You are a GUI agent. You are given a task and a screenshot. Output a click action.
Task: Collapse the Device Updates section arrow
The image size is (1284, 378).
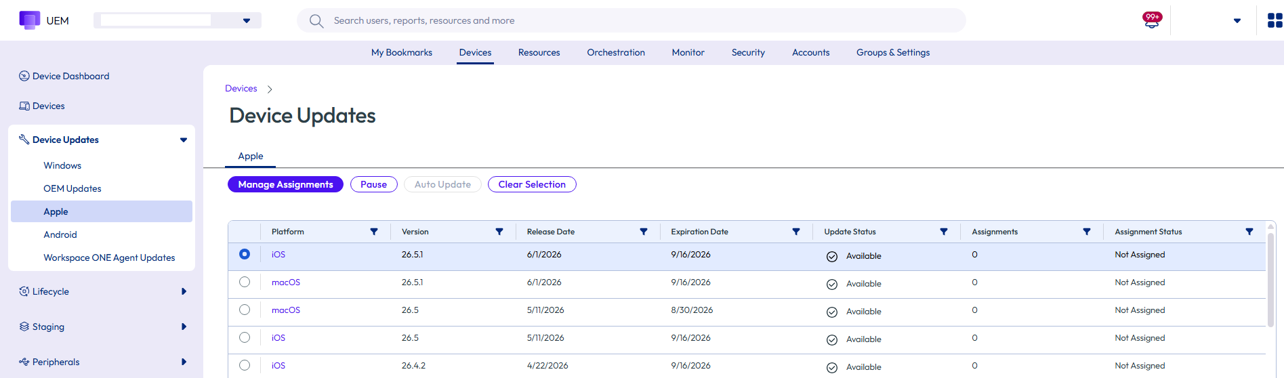click(184, 140)
